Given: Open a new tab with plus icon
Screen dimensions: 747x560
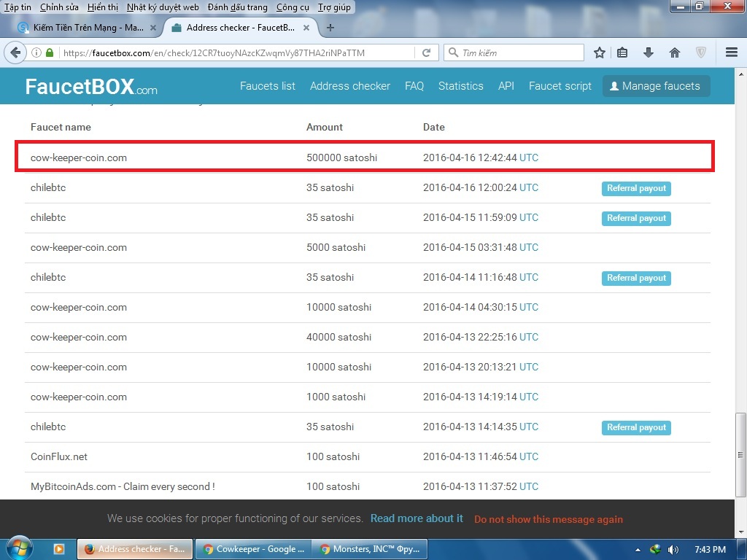Looking at the screenshot, I should click(330, 28).
